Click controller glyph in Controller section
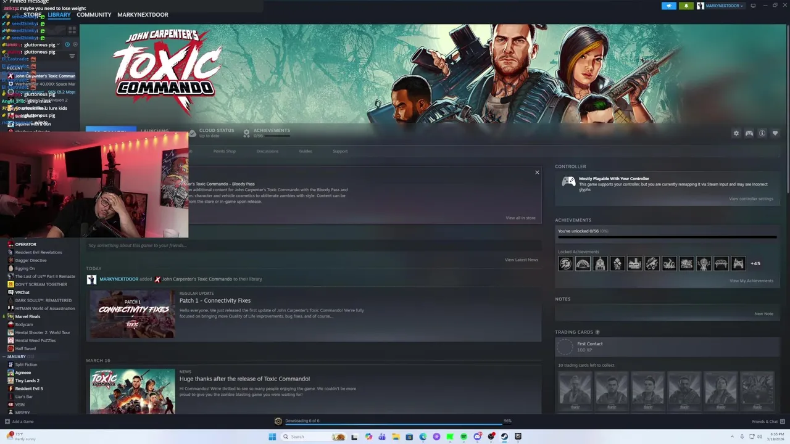Viewport: 790px width, 444px height. (x=568, y=181)
